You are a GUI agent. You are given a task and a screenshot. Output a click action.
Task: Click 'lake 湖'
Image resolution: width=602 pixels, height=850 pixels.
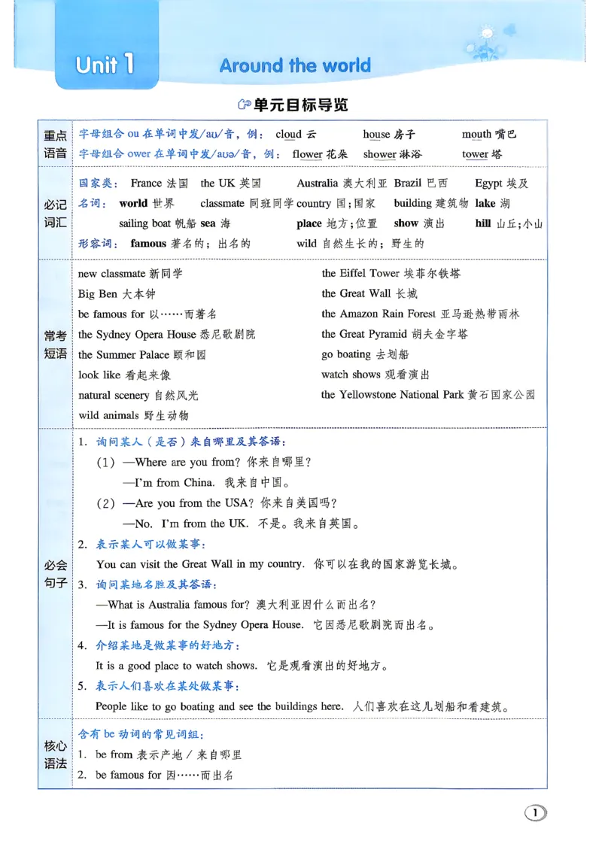(x=492, y=203)
